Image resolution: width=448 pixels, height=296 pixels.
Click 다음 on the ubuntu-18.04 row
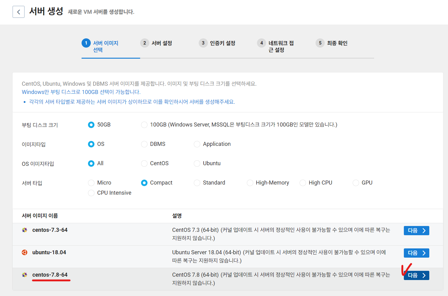click(416, 253)
